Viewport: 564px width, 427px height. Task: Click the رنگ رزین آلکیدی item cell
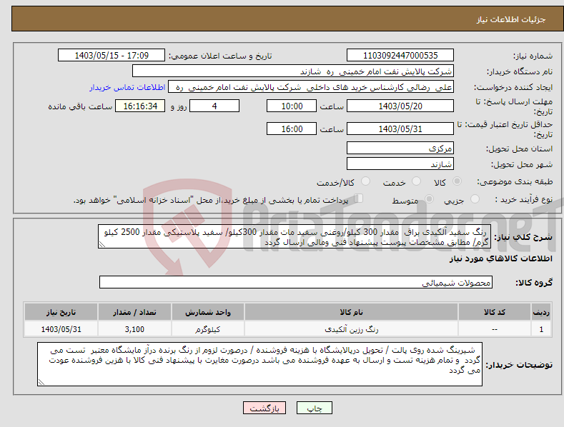point(351,329)
